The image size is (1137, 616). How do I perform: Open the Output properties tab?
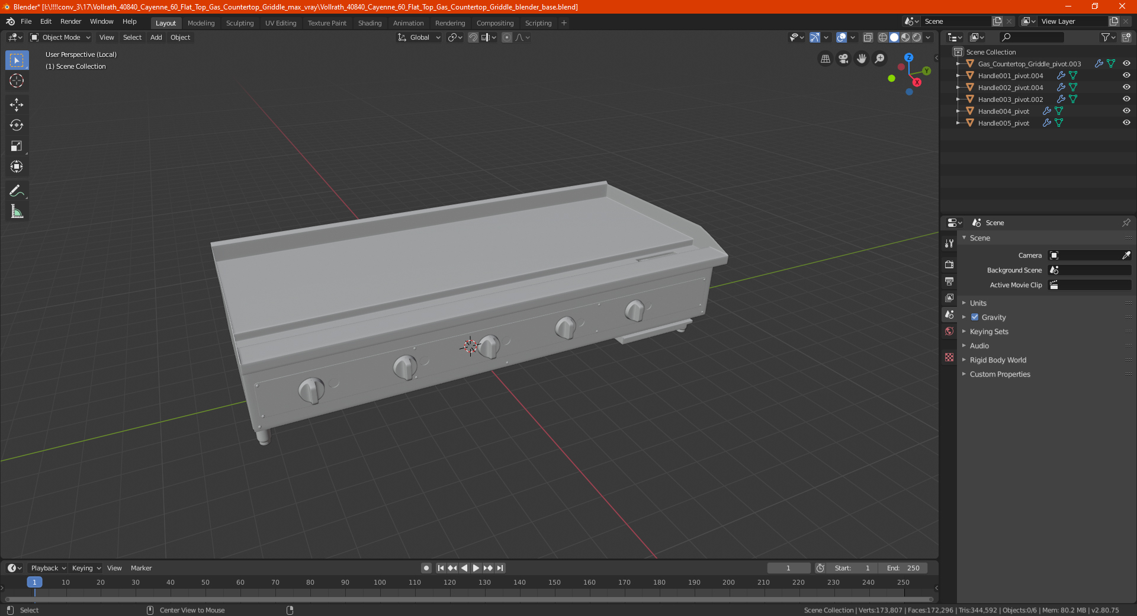[x=949, y=281]
